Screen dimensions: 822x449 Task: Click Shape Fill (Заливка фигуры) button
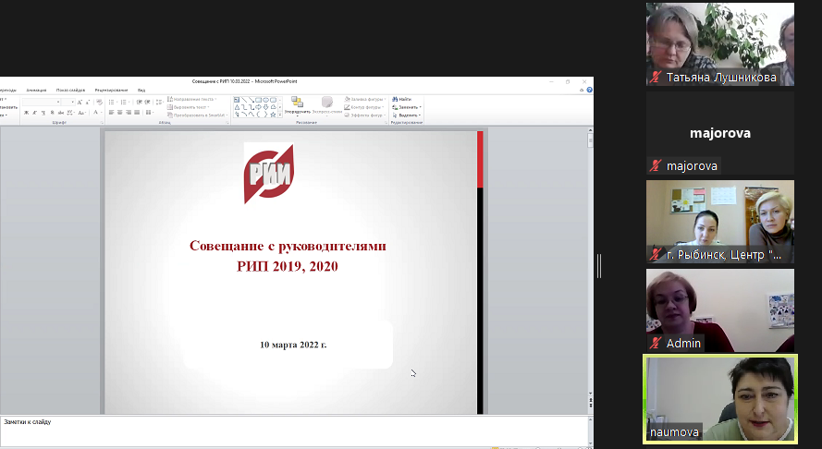(365, 99)
